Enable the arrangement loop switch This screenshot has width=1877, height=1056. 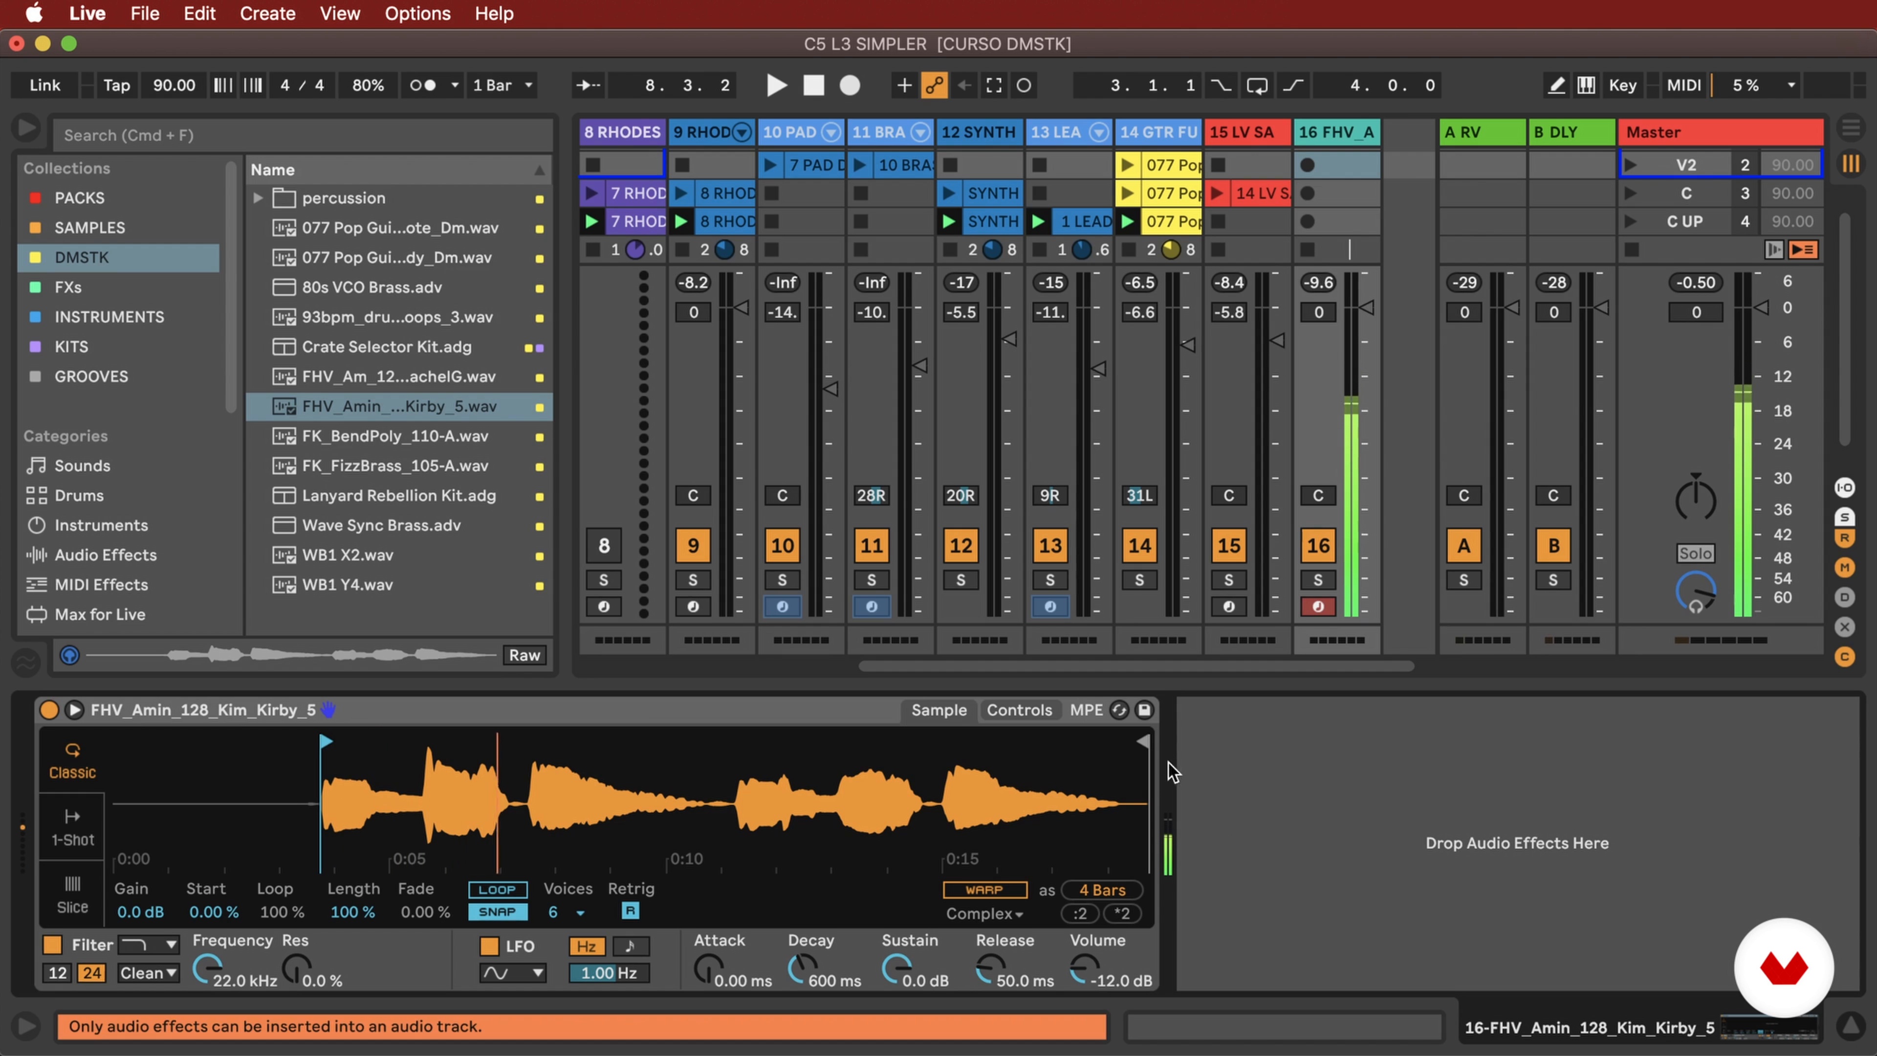pos(1257,85)
